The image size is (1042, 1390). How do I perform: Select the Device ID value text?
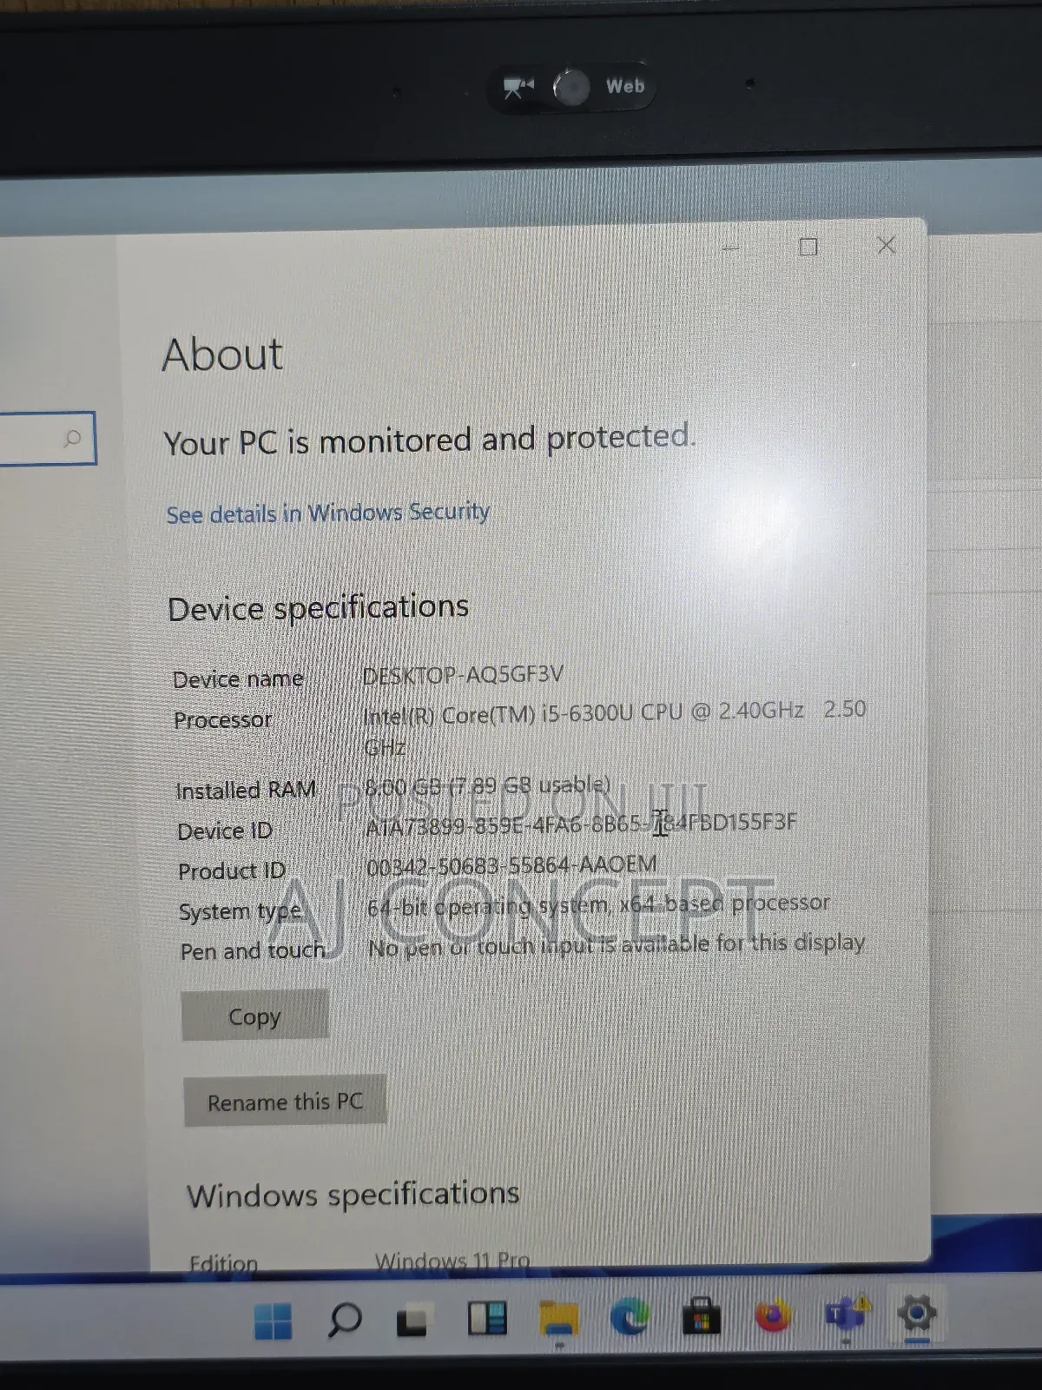(580, 824)
